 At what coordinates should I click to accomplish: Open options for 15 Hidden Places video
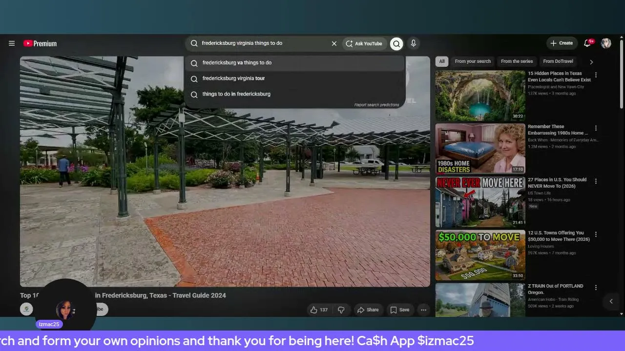tap(596, 75)
